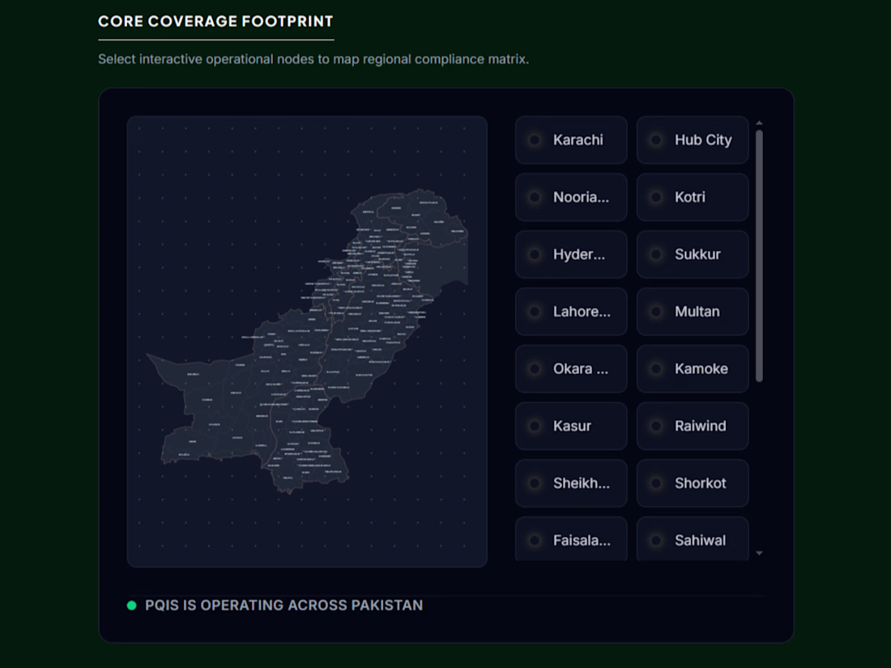891x668 pixels.
Task: Choose the Sheikh... node button
Action: pyautogui.click(x=571, y=483)
